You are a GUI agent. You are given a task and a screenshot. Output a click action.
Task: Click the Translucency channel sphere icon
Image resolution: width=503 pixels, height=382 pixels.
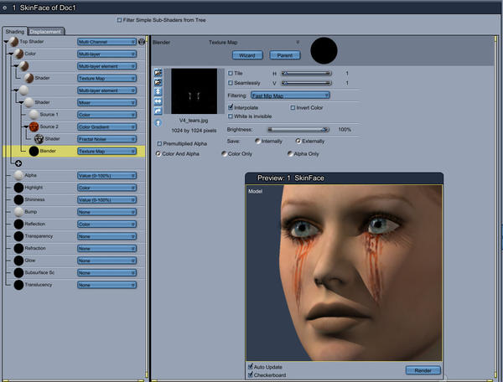pyautogui.click(x=18, y=285)
